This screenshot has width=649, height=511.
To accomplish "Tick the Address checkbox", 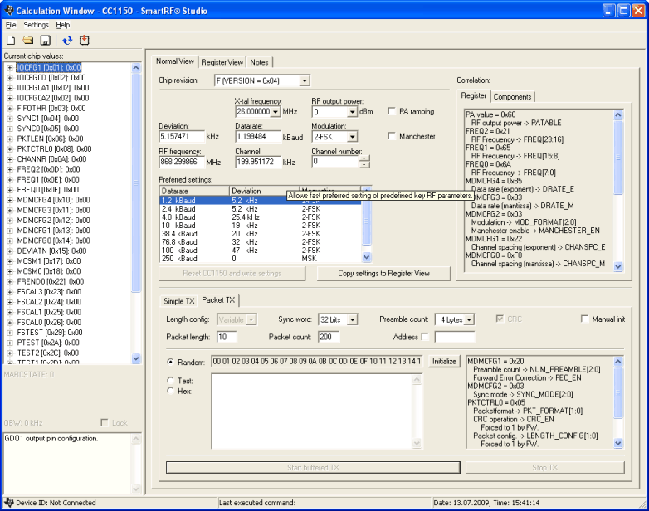I will point(425,337).
